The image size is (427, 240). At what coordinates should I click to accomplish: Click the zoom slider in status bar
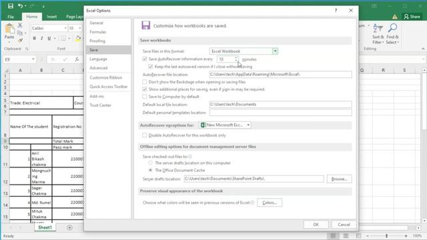386,236
